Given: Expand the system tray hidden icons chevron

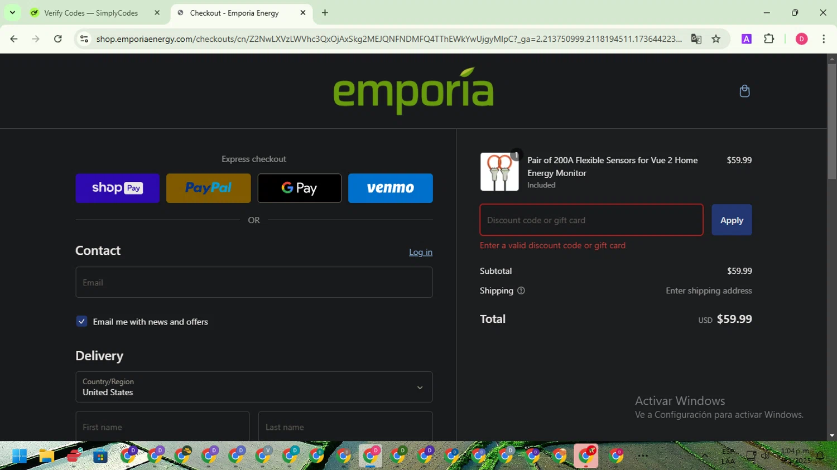Looking at the screenshot, I should point(705,456).
